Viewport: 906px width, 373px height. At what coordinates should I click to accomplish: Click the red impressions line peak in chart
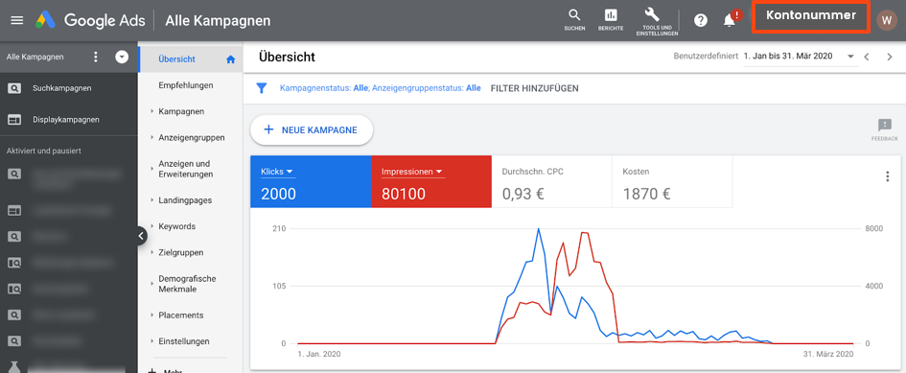[584, 232]
